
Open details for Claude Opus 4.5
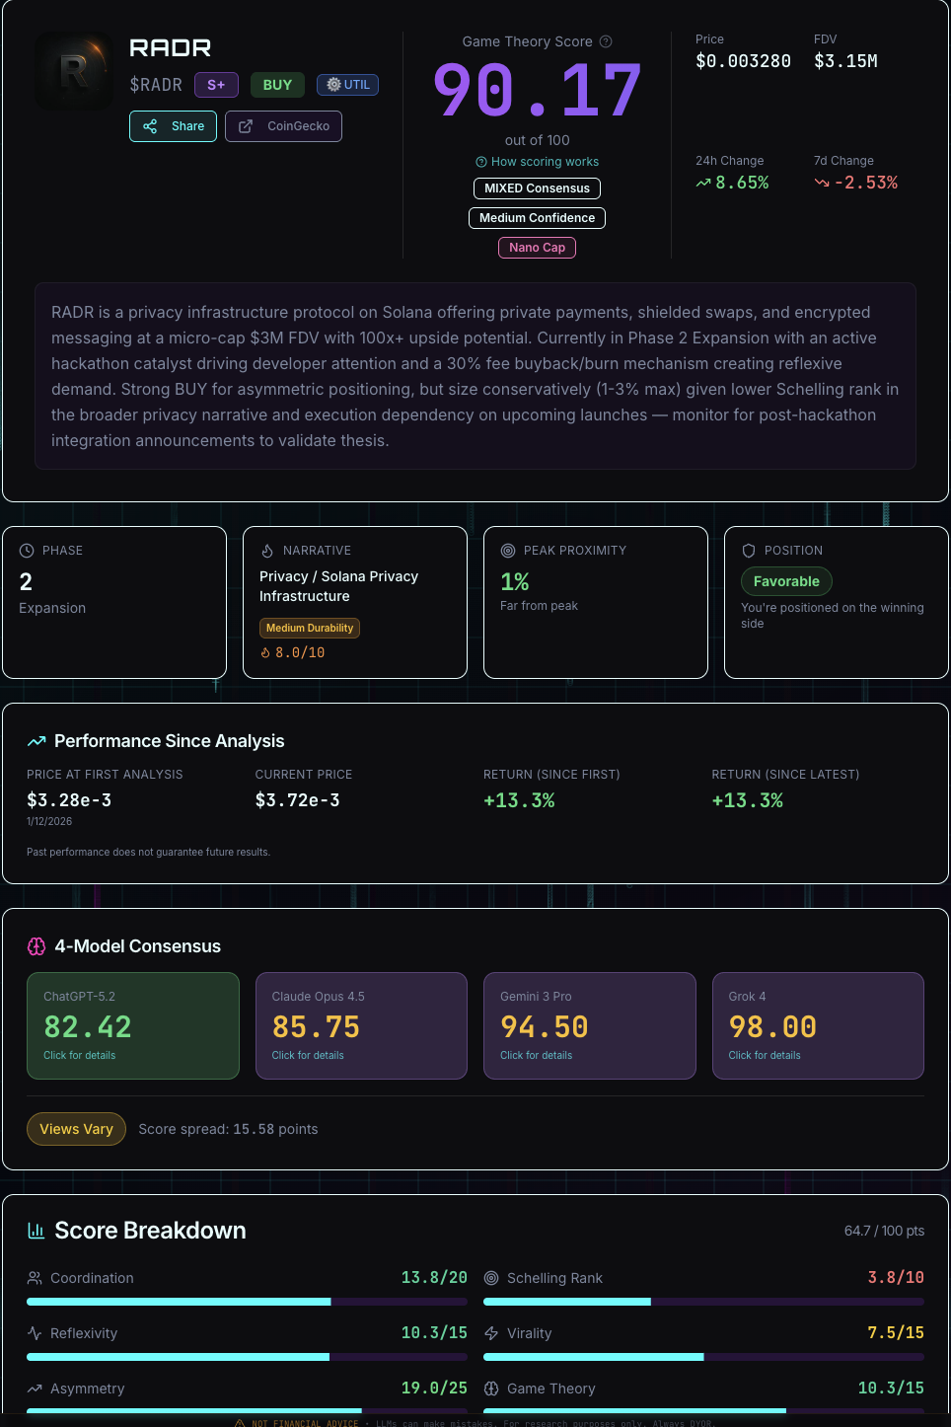point(361,1025)
